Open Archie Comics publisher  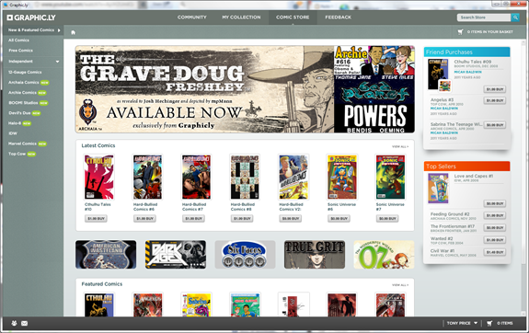22,92
